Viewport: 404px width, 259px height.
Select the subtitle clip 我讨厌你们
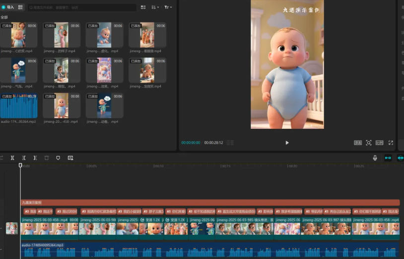67,211
